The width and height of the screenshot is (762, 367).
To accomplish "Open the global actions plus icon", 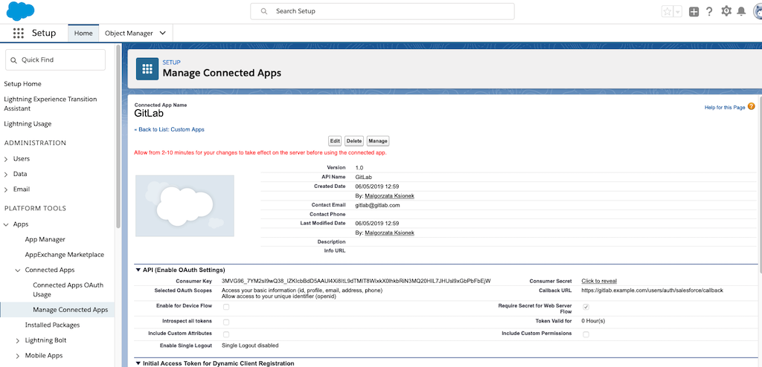I will 694,12.
